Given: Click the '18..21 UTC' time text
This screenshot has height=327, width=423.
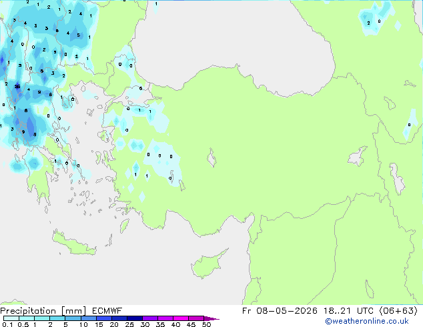Looking at the screenshot, I should (x=348, y=311).
